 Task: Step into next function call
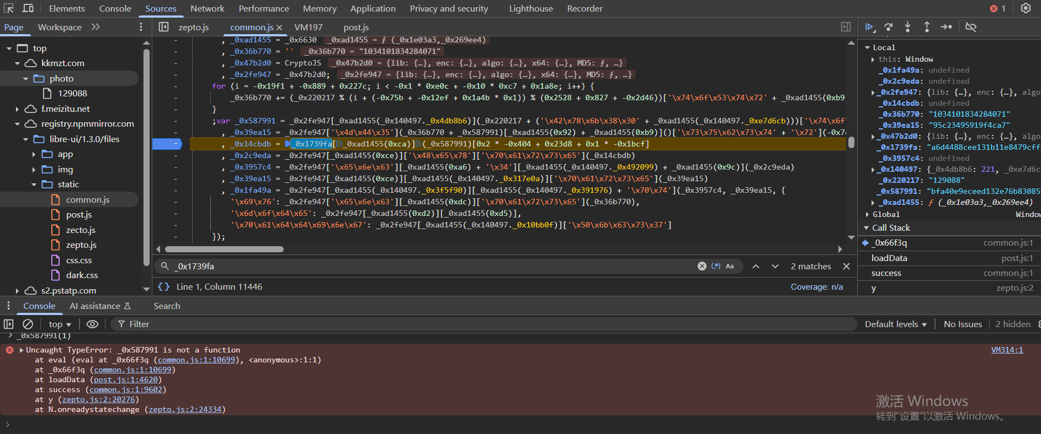[907, 27]
